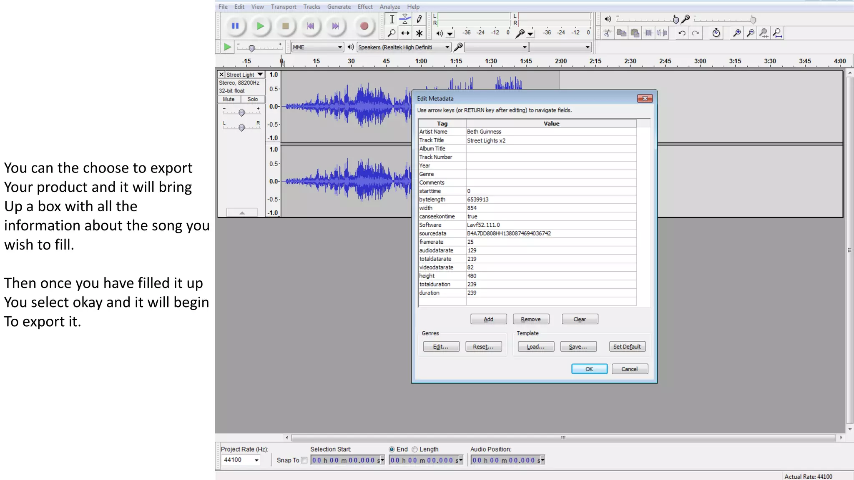Open the input channels dropdown

[x=561, y=47]
